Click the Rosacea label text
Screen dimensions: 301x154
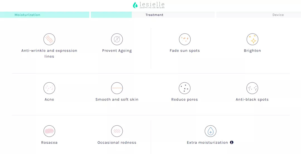pyautogui.click(x=49, y=143)
